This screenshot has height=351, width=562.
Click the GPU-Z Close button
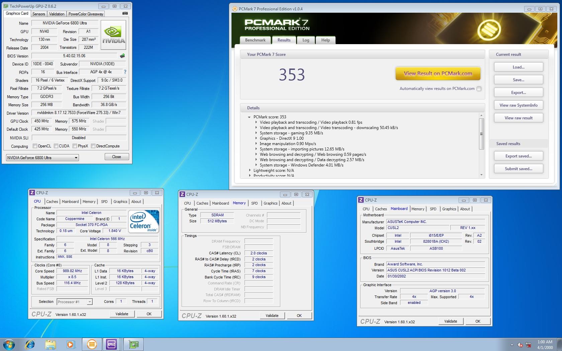point(116,157)
